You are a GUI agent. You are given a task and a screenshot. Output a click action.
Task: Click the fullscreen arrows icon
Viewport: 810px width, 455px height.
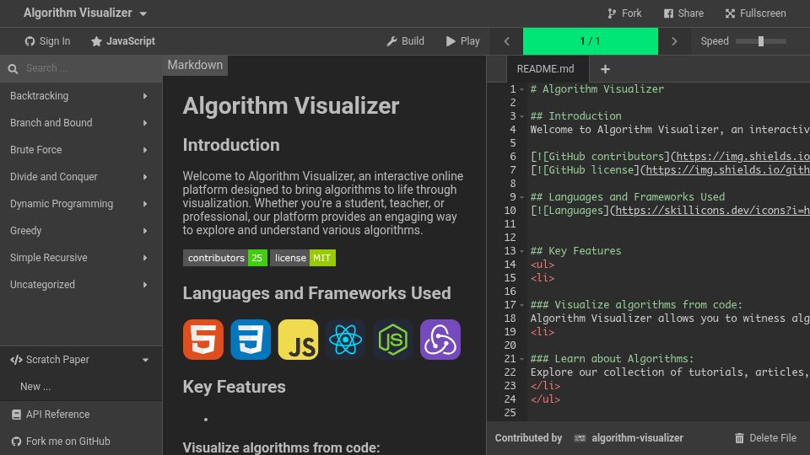[x=730, y=13]
